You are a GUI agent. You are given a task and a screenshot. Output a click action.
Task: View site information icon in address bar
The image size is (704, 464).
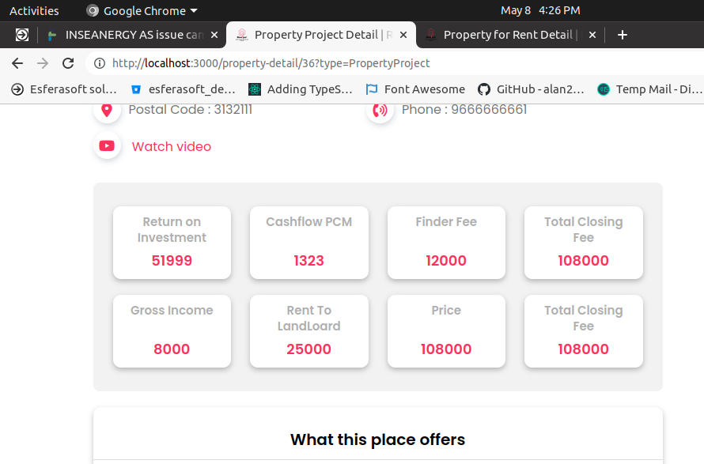100,63
